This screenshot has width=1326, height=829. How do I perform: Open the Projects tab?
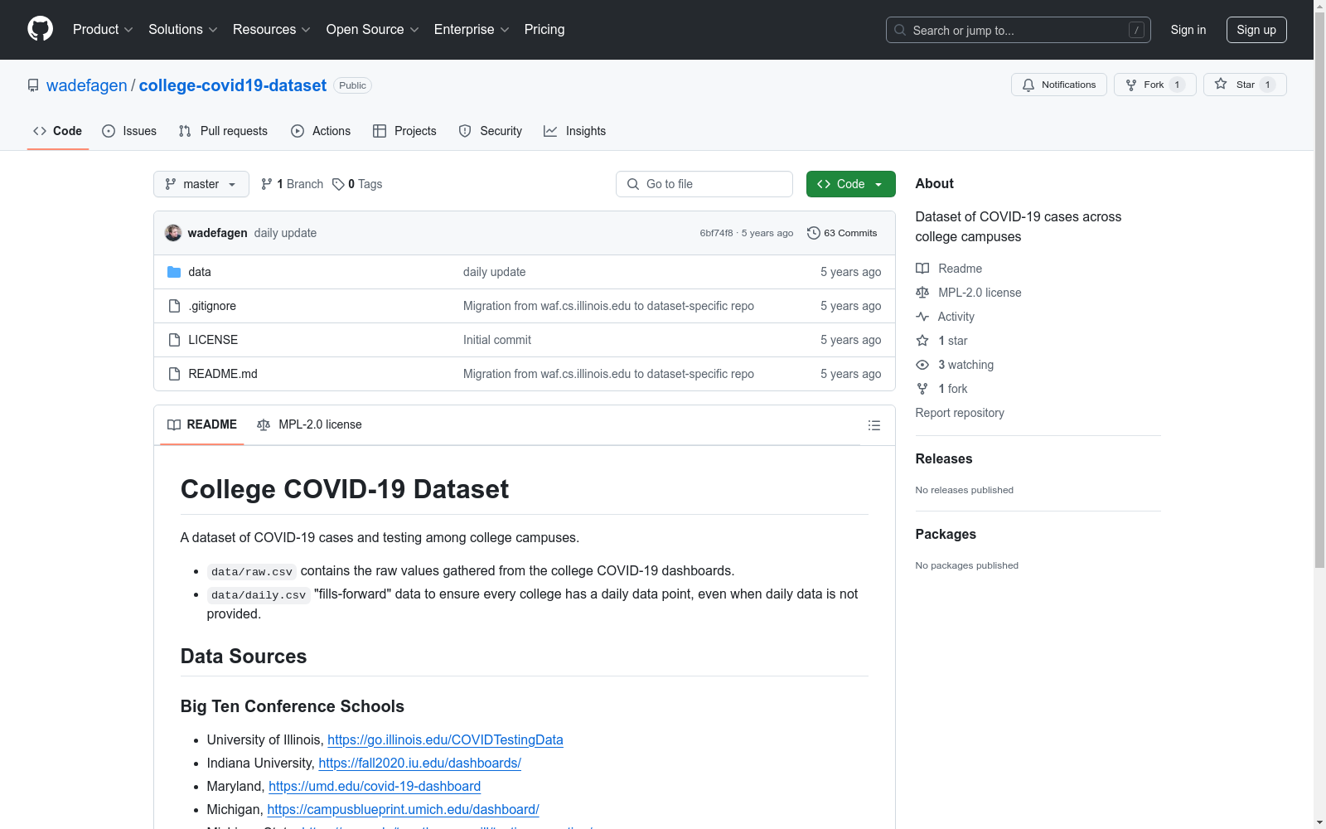click(x=404, y=131)
